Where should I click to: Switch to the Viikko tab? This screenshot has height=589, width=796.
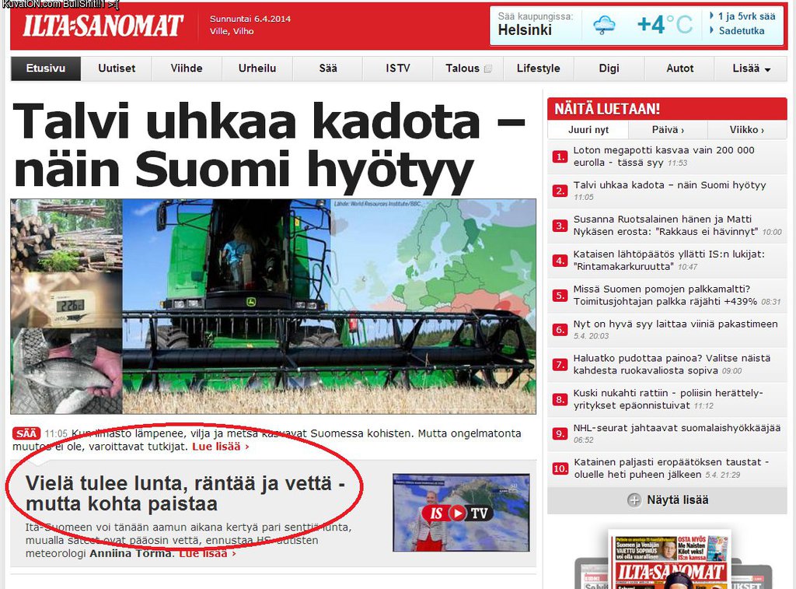tap(746, 130)
